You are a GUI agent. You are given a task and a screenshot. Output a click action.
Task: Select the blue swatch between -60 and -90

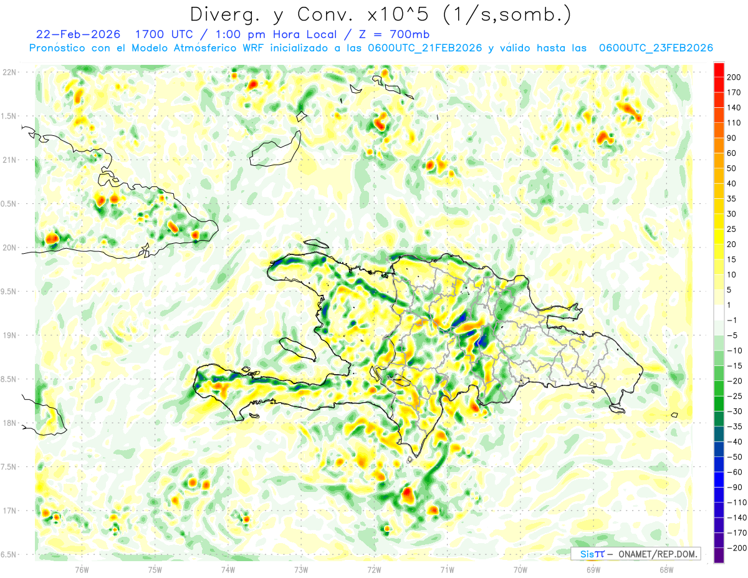pos(719,480)
